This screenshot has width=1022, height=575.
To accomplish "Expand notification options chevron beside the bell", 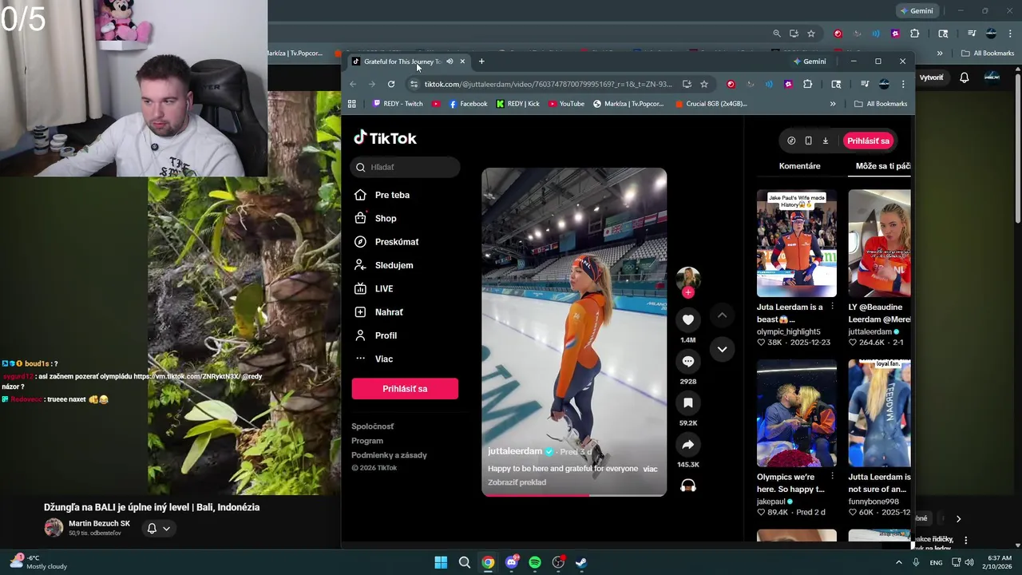I will pyautogui.click(x=166, y=528).
